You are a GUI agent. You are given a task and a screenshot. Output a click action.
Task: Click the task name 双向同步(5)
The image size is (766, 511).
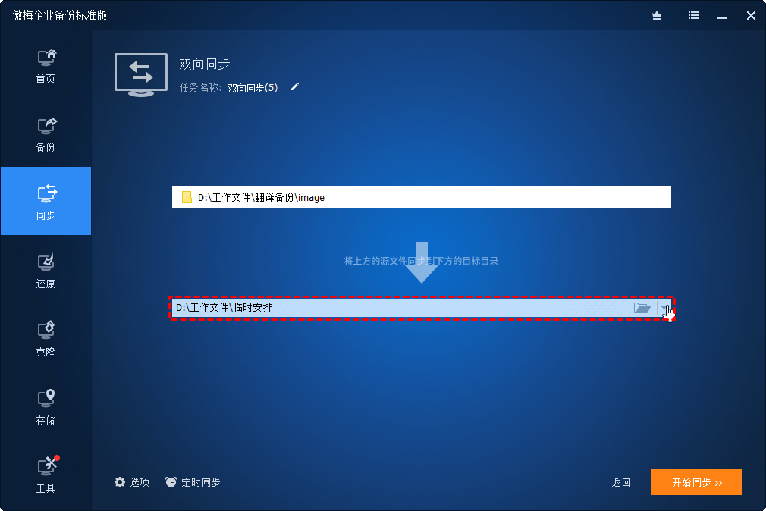pos(253,88)
